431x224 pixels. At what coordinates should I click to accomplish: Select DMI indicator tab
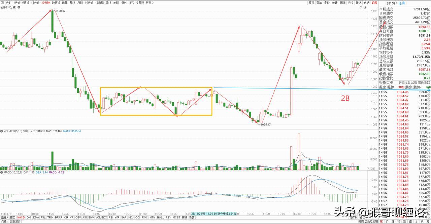coord(29,218)
